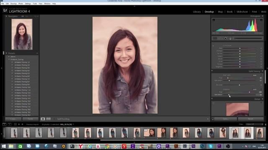Screen dimensions: 268x150
Task: Toggle shadow clipping indicator in histogram
Action: pos(214,20)
